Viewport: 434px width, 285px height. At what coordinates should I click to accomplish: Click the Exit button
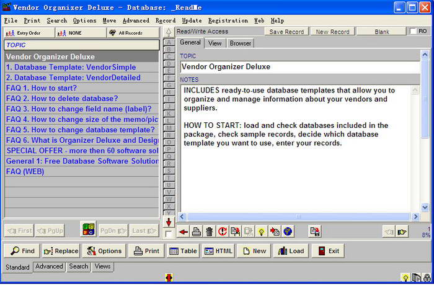tap(328, 251)
